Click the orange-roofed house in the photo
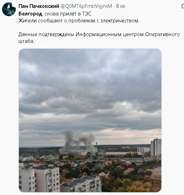Screen dimensions: 184x195 pos(129,171)
